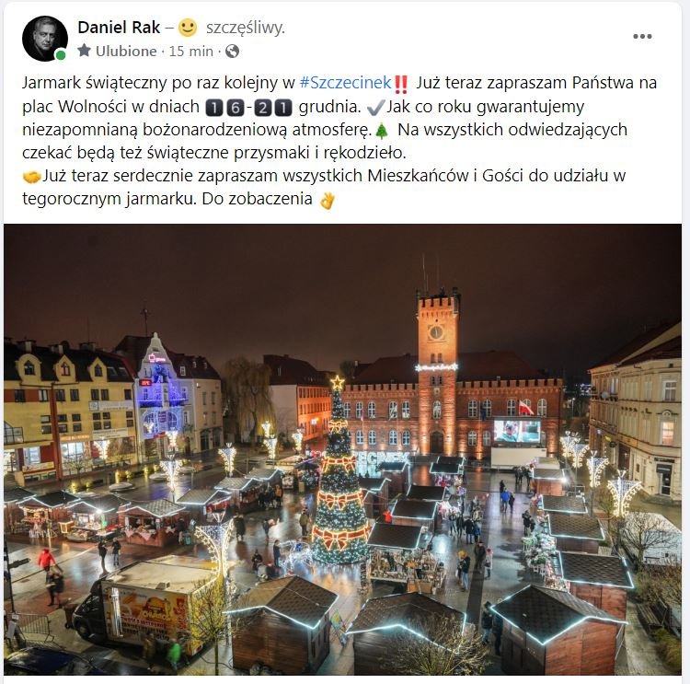Click the szczęśliwy feeling text
690x684 pixels.
tap(246, 28)
